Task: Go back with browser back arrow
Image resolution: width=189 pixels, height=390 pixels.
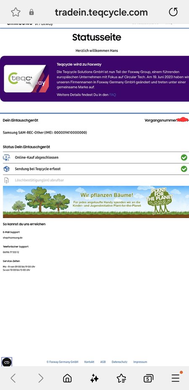Action: 13,378
